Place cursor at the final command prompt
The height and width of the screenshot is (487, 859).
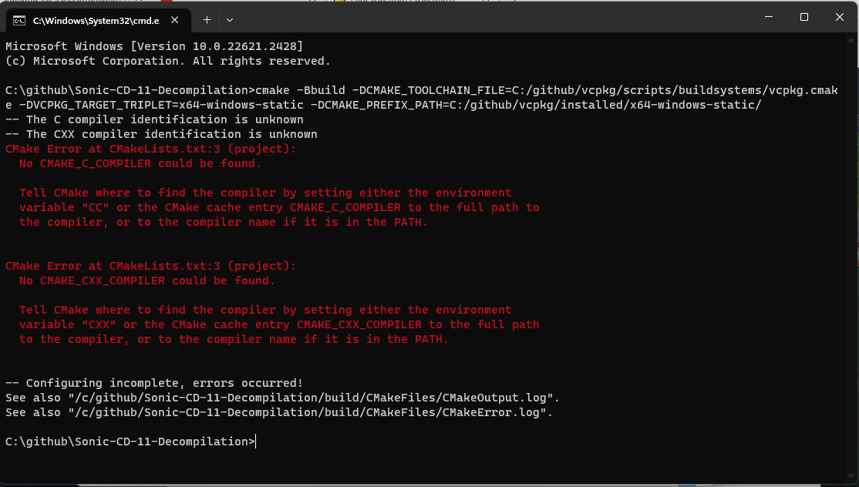[256, 442]
